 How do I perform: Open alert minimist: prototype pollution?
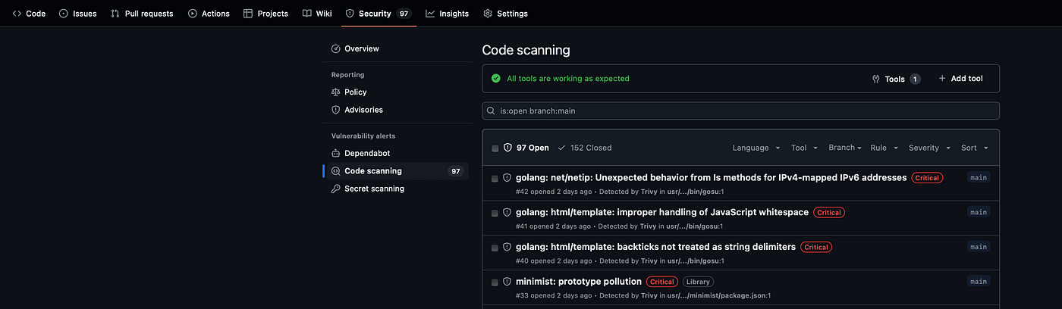(x=579, y=282)
